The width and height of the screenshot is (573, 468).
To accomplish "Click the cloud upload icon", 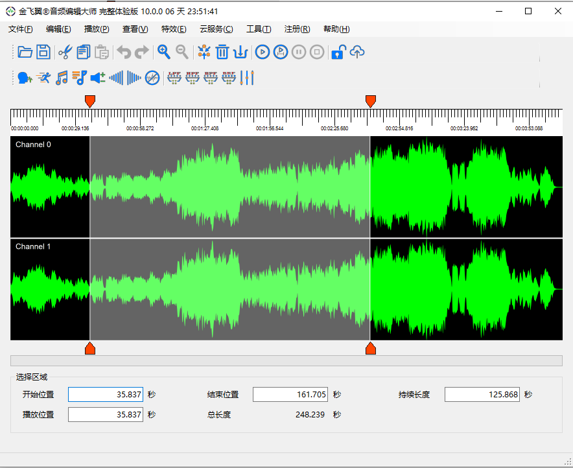I will (357, 53).
